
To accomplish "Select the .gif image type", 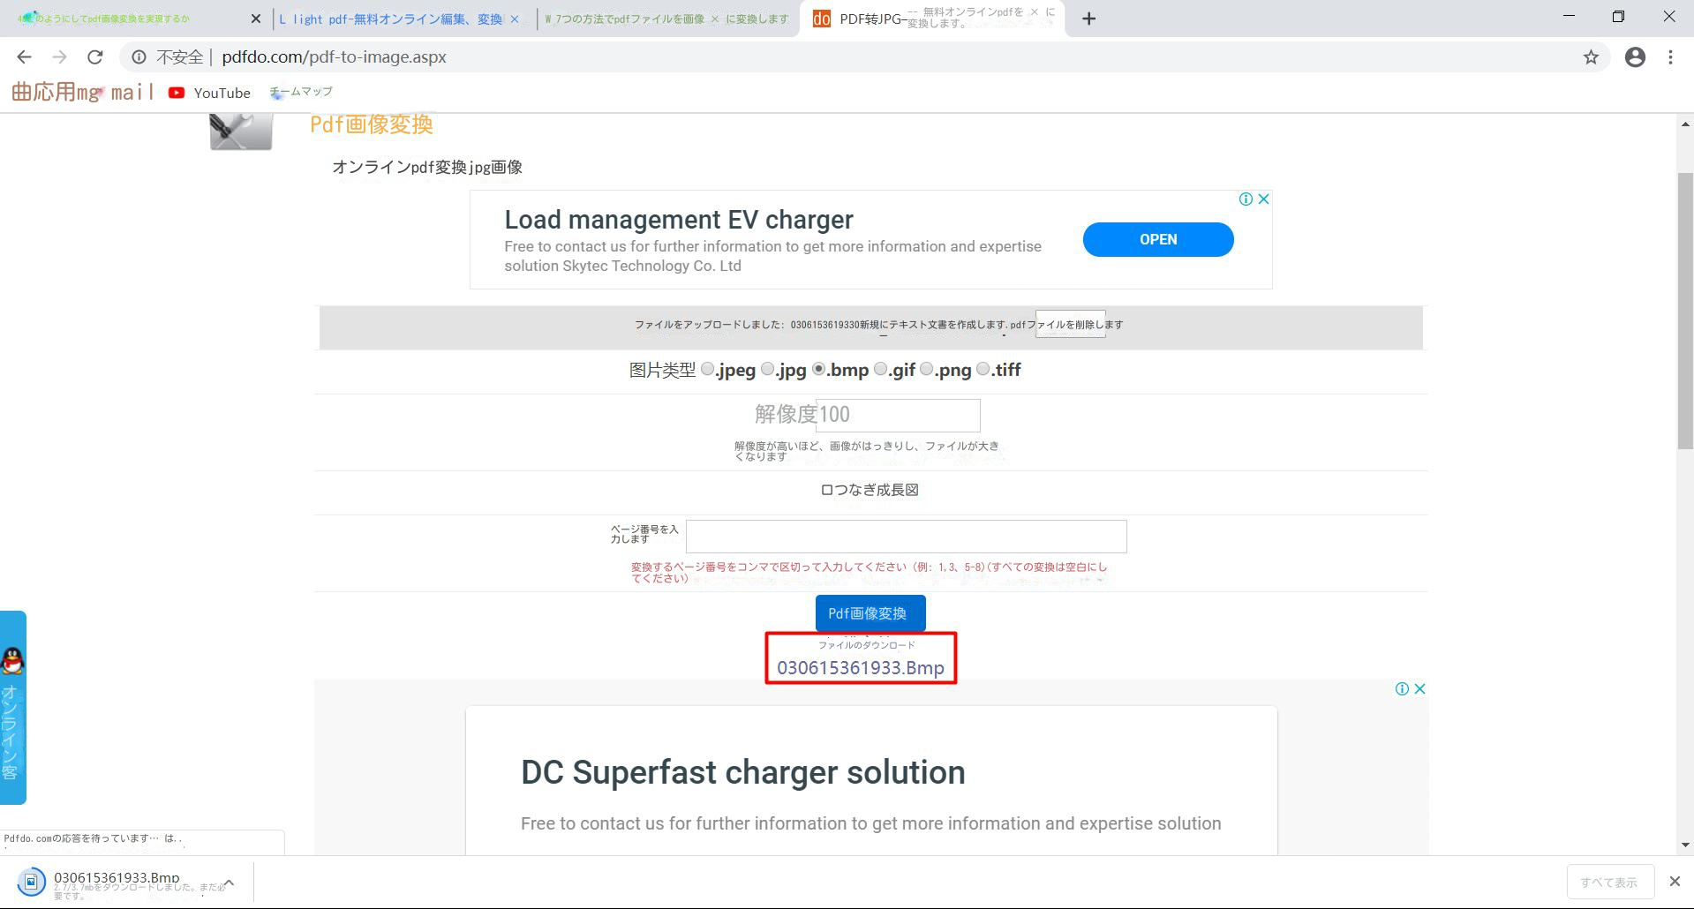I will point(880,369).
